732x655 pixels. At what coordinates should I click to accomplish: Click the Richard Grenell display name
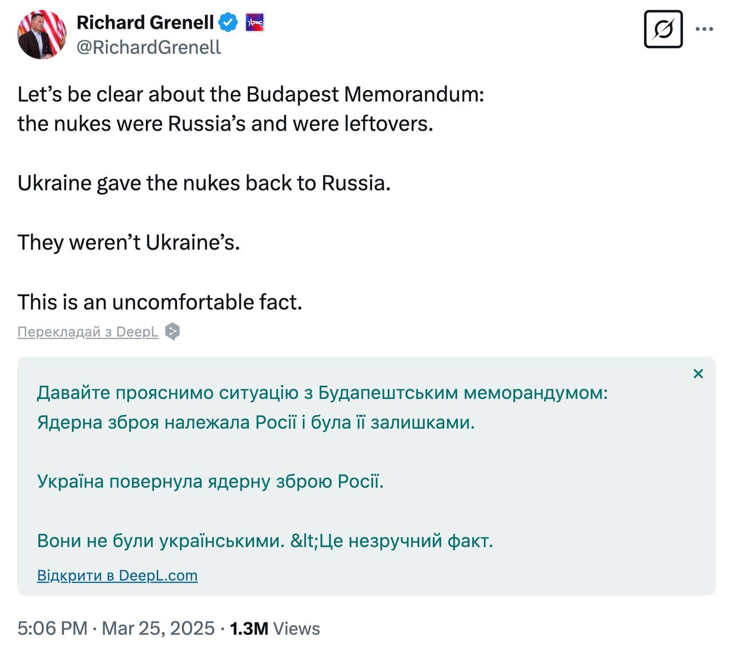145,22
